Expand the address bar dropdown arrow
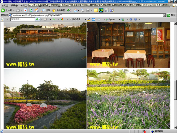The width and height of the screenshot is (177, 133). (x=164, y=15)
